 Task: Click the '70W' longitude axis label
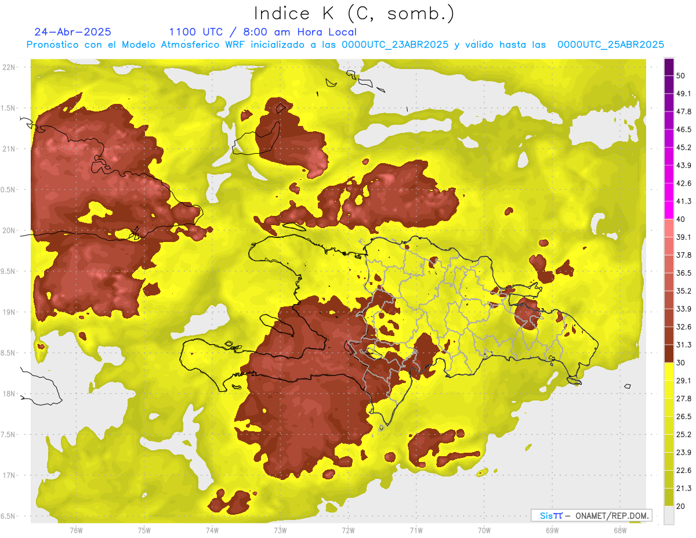click(484, 530)
